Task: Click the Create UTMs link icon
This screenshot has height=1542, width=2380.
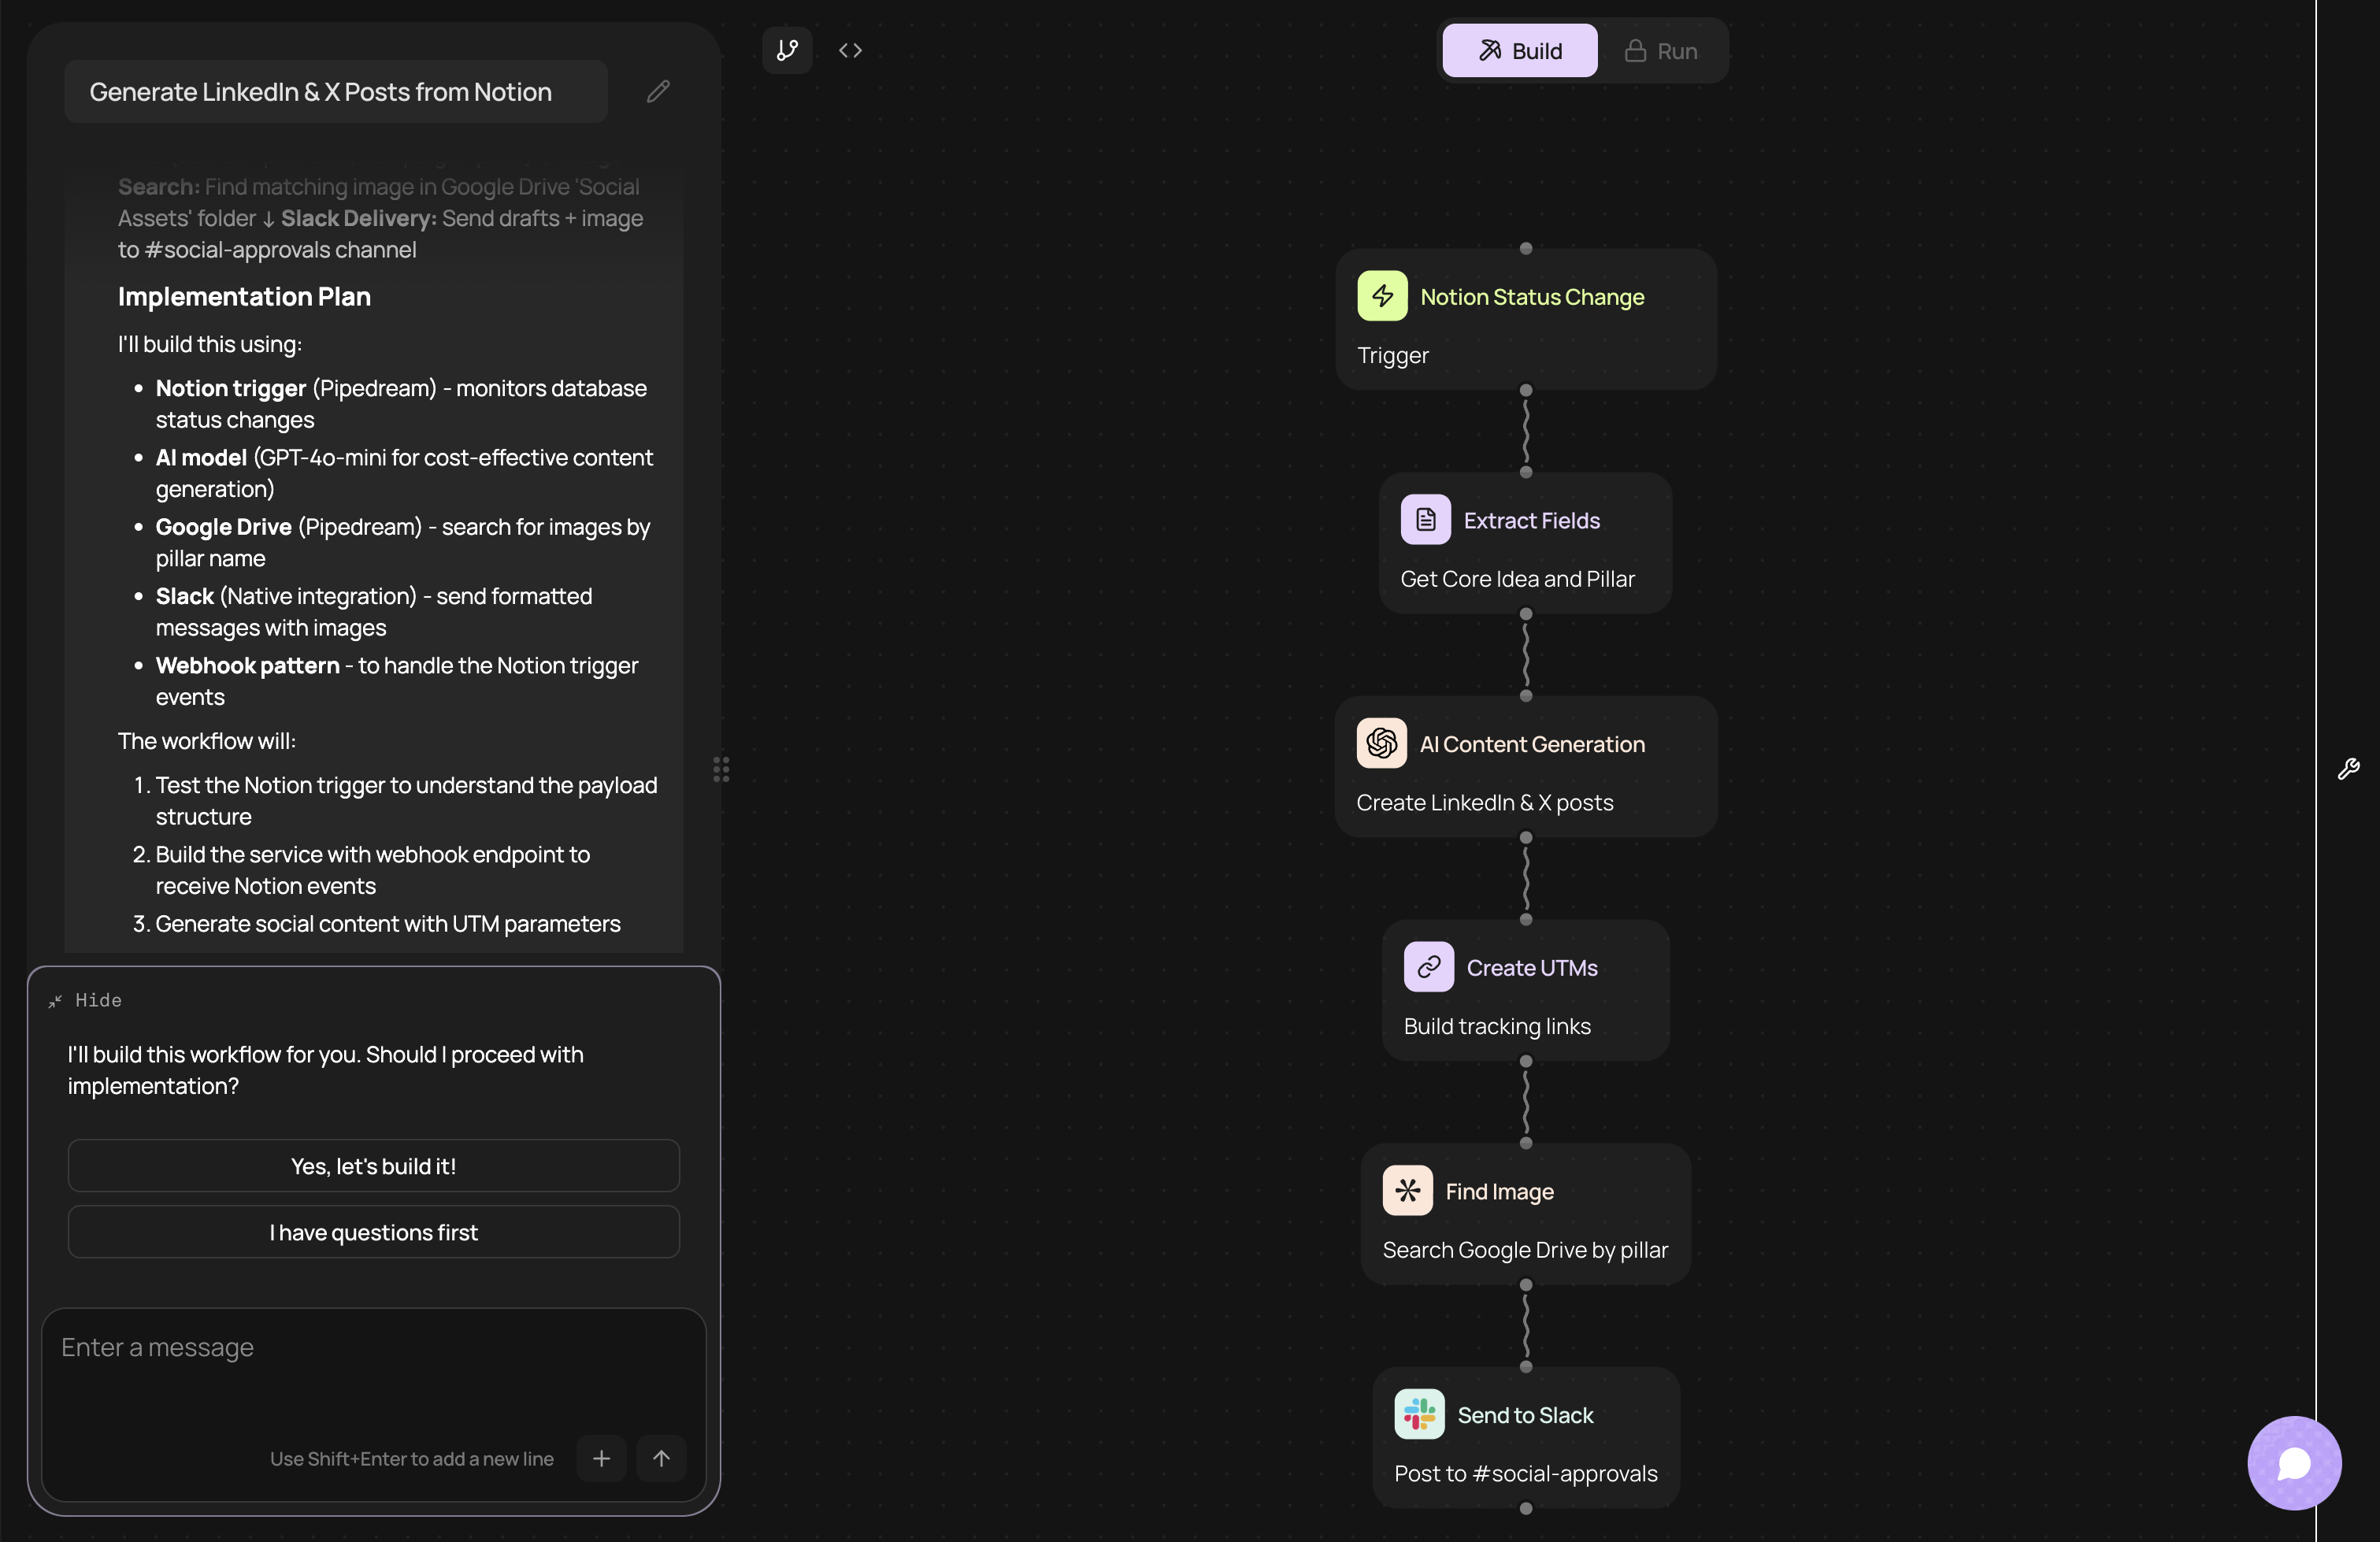Action: tap(1428, 967)
